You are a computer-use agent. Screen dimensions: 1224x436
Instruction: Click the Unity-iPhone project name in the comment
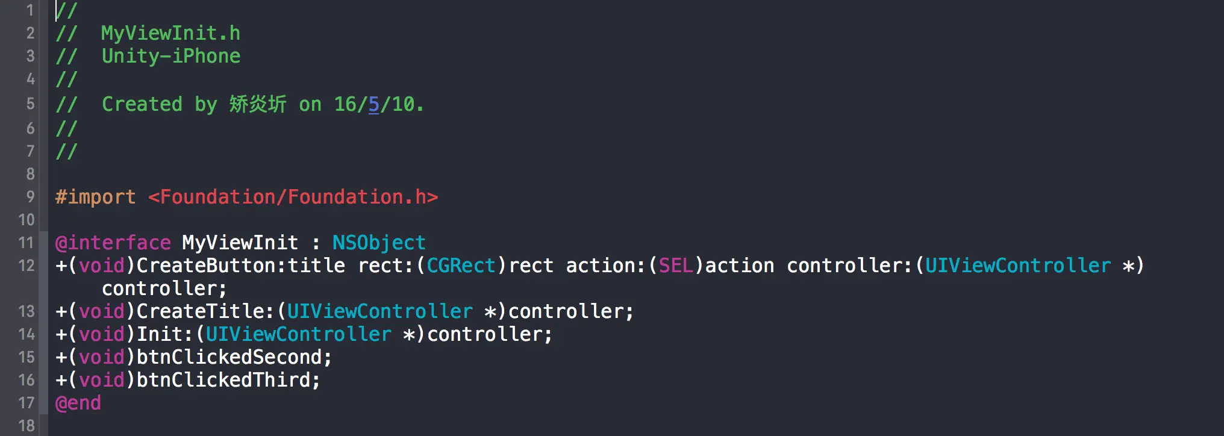pyautogui.click(x=170, y=56)
